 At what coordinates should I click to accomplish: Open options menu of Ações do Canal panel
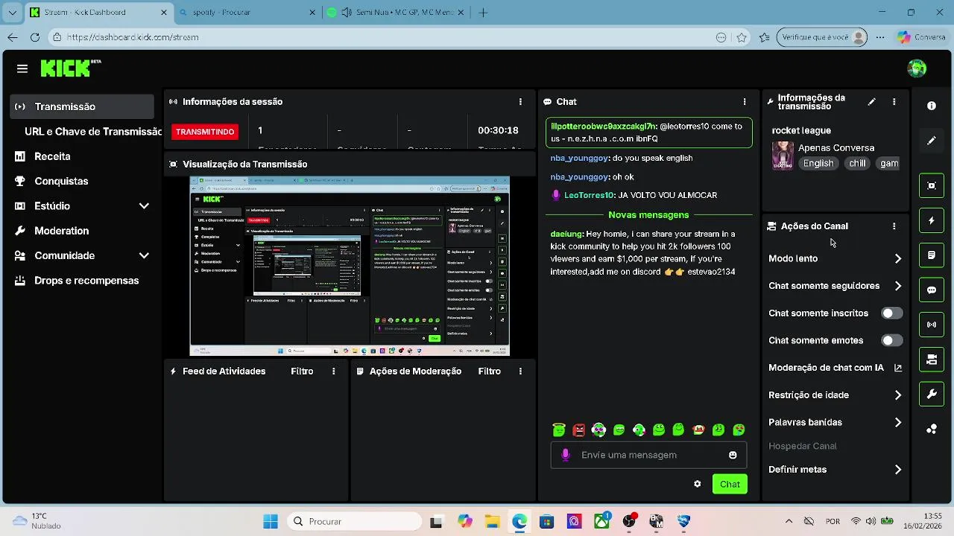(x=894, y=226)
